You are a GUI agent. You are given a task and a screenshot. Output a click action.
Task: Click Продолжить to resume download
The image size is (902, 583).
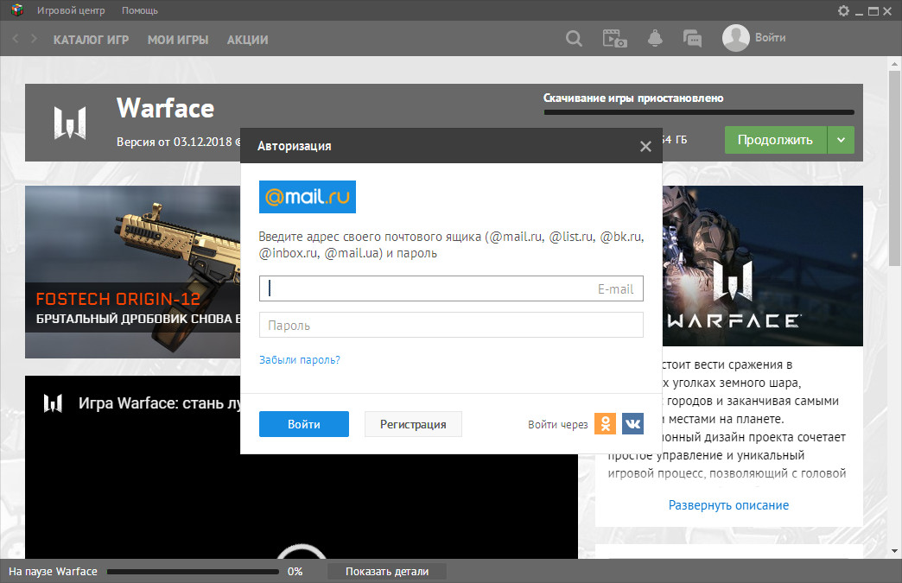(x=776, y=140)
